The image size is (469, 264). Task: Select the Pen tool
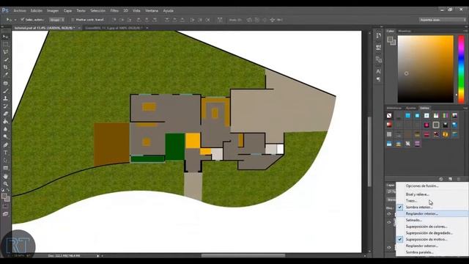click(x=5, y=145)
